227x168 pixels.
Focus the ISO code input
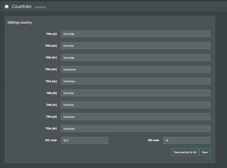[x=187, y=140]
